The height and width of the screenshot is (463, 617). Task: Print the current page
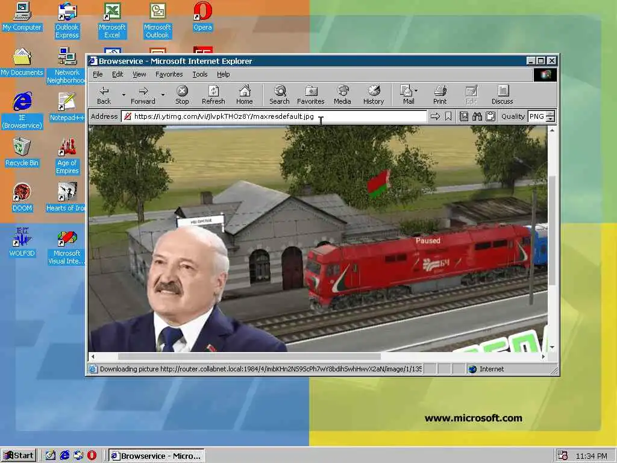(x=440, y=95)
